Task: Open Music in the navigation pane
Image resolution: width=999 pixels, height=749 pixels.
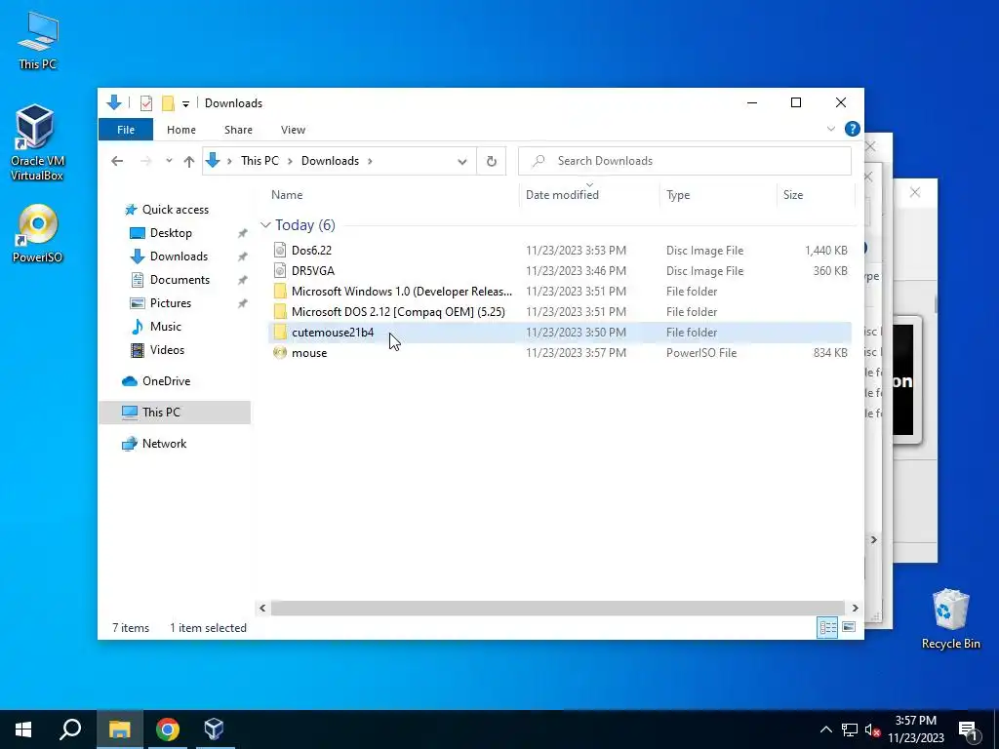Action: 165,327
